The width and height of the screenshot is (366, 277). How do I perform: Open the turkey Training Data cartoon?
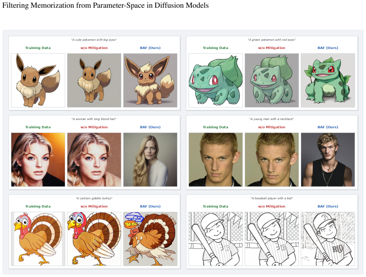pyautogui.click(x=38, y=239)
